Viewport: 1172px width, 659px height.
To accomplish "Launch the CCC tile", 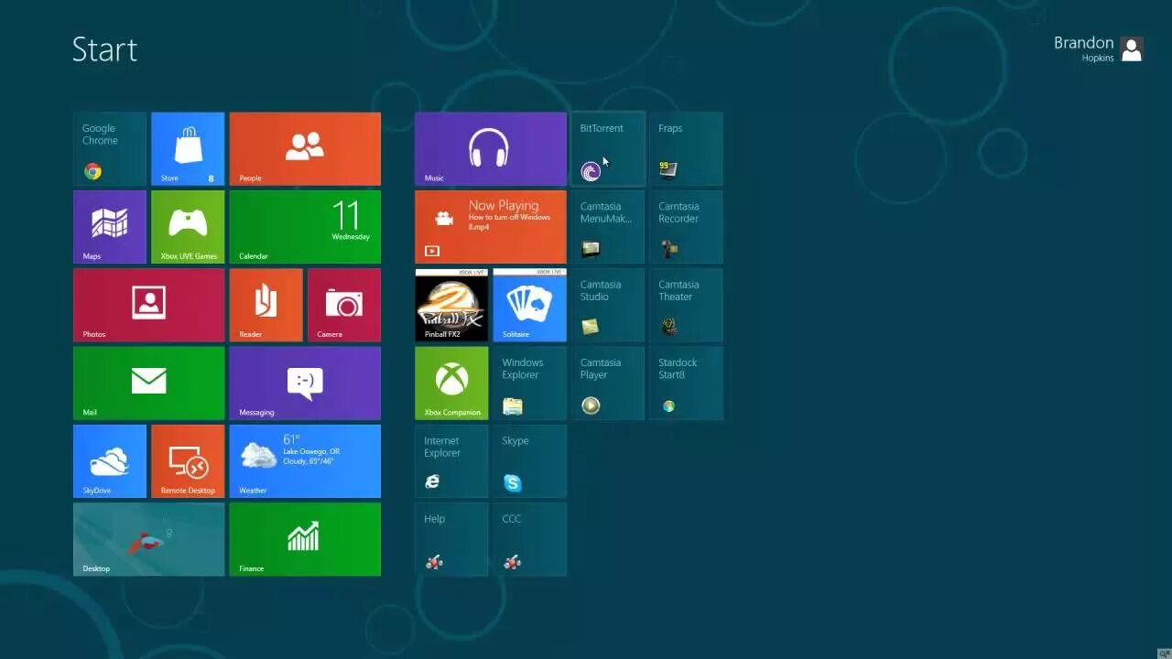I will (x=530, y=539).
